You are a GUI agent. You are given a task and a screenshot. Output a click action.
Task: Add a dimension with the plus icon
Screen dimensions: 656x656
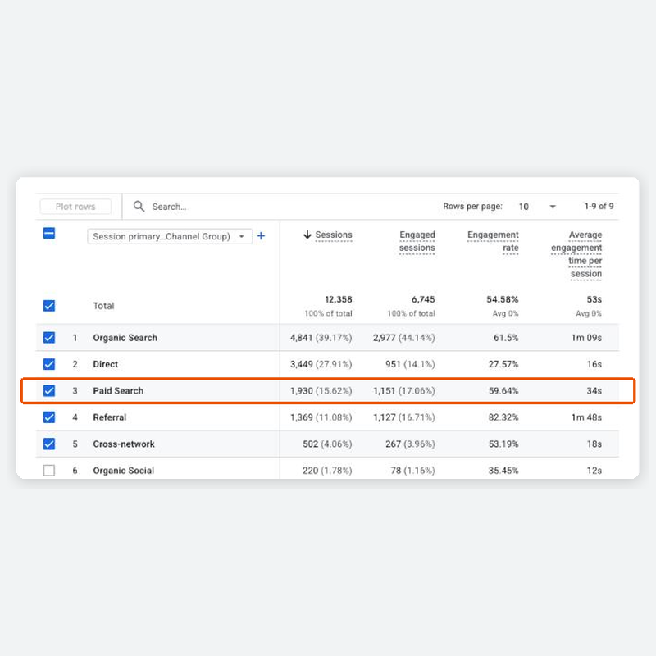(261, 236)
